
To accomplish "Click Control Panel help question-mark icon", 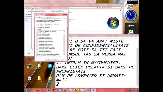I will tap(120, 10).
